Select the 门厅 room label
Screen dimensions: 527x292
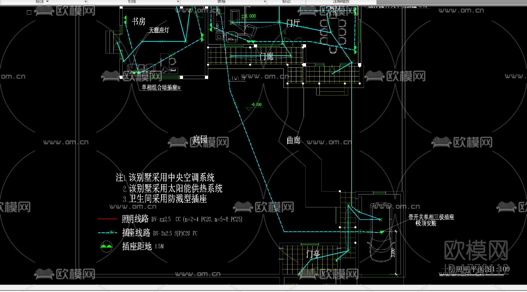[x=293, y=23]
